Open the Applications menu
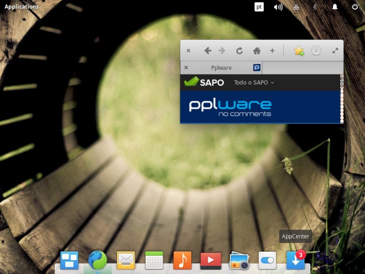This screenshot has width=365, height=274. (21, 7)
